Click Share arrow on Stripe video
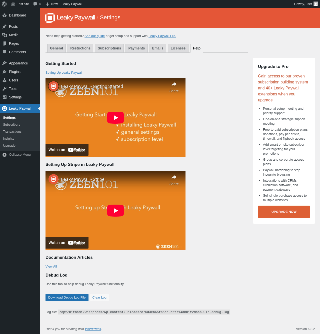This screenshot has height=334, width=320. point(174,177)
